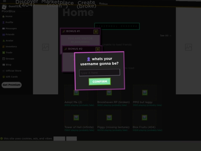Open Profile in the sidebar

click(x=8, y=22)
